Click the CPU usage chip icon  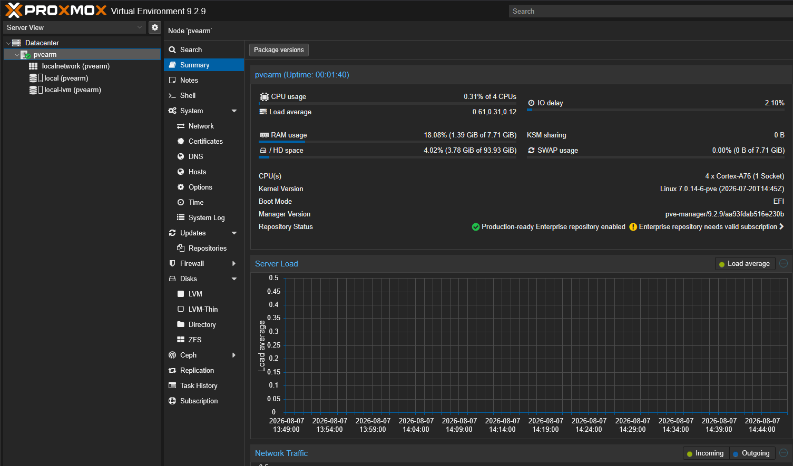264,96
